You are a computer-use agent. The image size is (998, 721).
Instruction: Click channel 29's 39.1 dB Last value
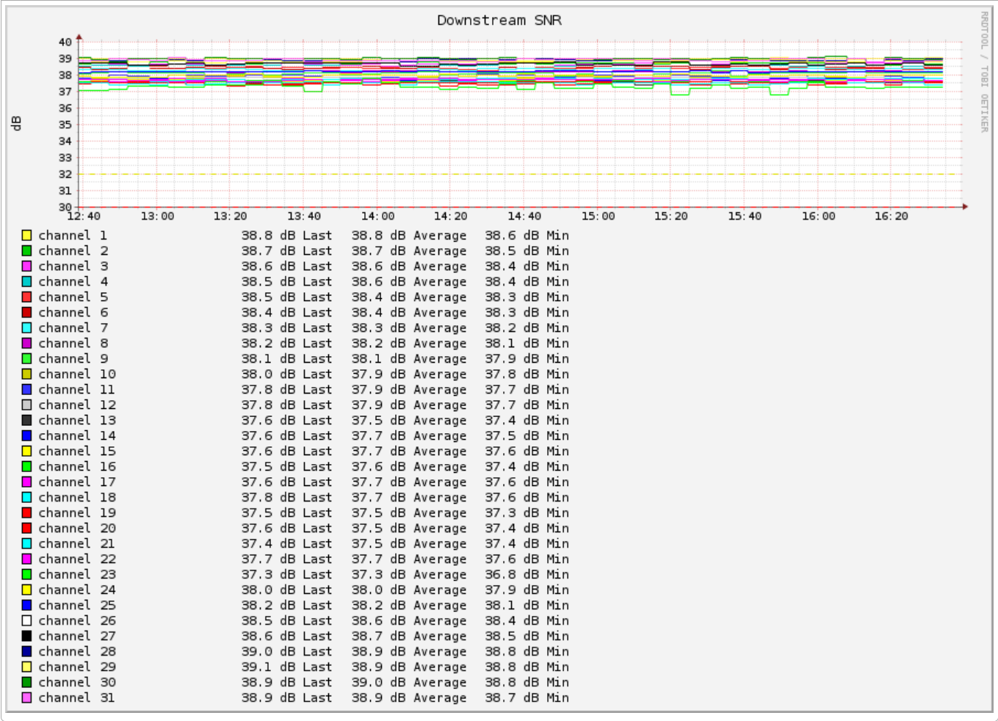coord(286,667)
